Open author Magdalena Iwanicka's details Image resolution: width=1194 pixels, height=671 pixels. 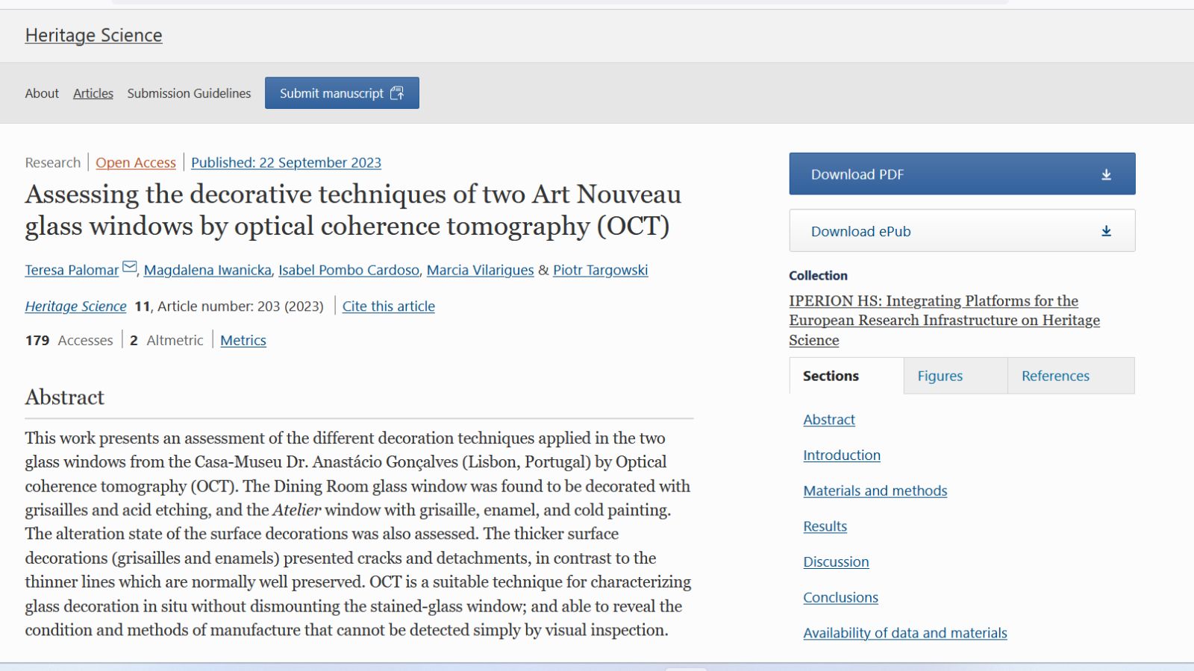pos(207,270)
